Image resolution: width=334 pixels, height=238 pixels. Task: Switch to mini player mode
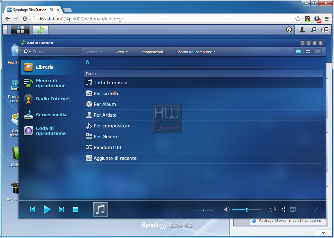coord(316,210)
